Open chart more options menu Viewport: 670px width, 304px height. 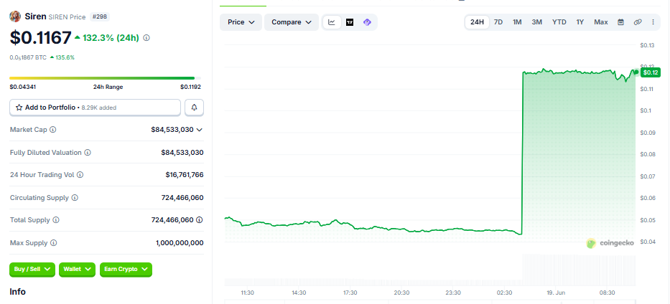tap(653, 22)
